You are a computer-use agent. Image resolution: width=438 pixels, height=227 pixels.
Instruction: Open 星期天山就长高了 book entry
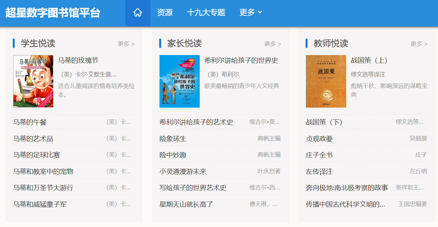coord(186,204)
